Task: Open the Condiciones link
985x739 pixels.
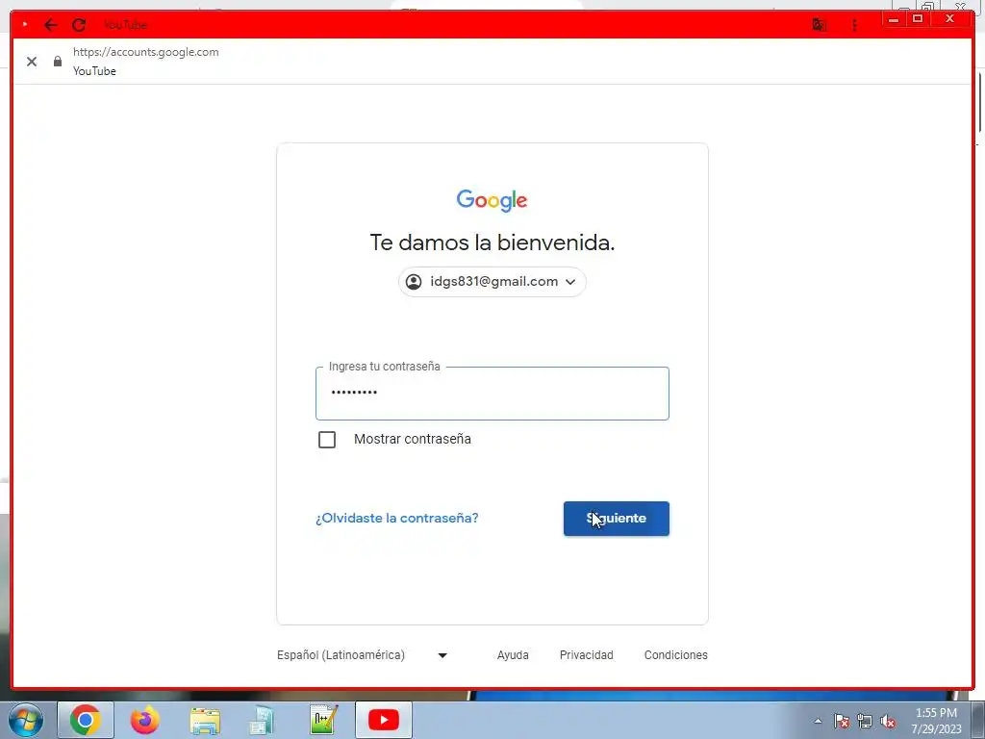Action: click(676, 654)
